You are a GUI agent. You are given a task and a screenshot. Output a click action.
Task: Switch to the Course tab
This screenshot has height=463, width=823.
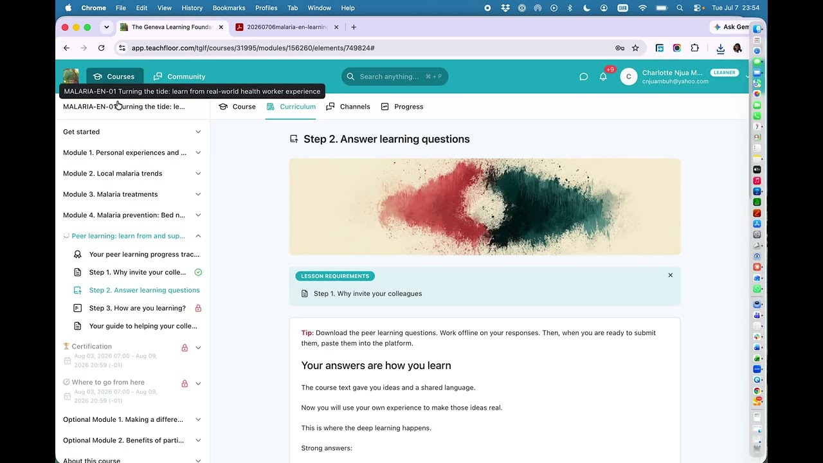[x=237, y=107]
